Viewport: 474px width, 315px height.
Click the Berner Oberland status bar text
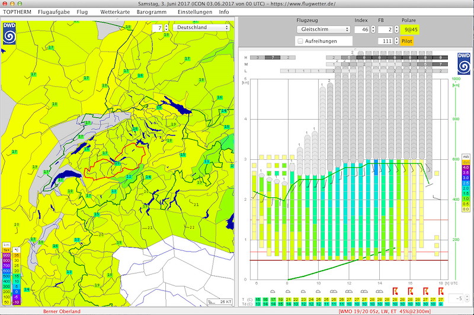click(x=62, y=311)
